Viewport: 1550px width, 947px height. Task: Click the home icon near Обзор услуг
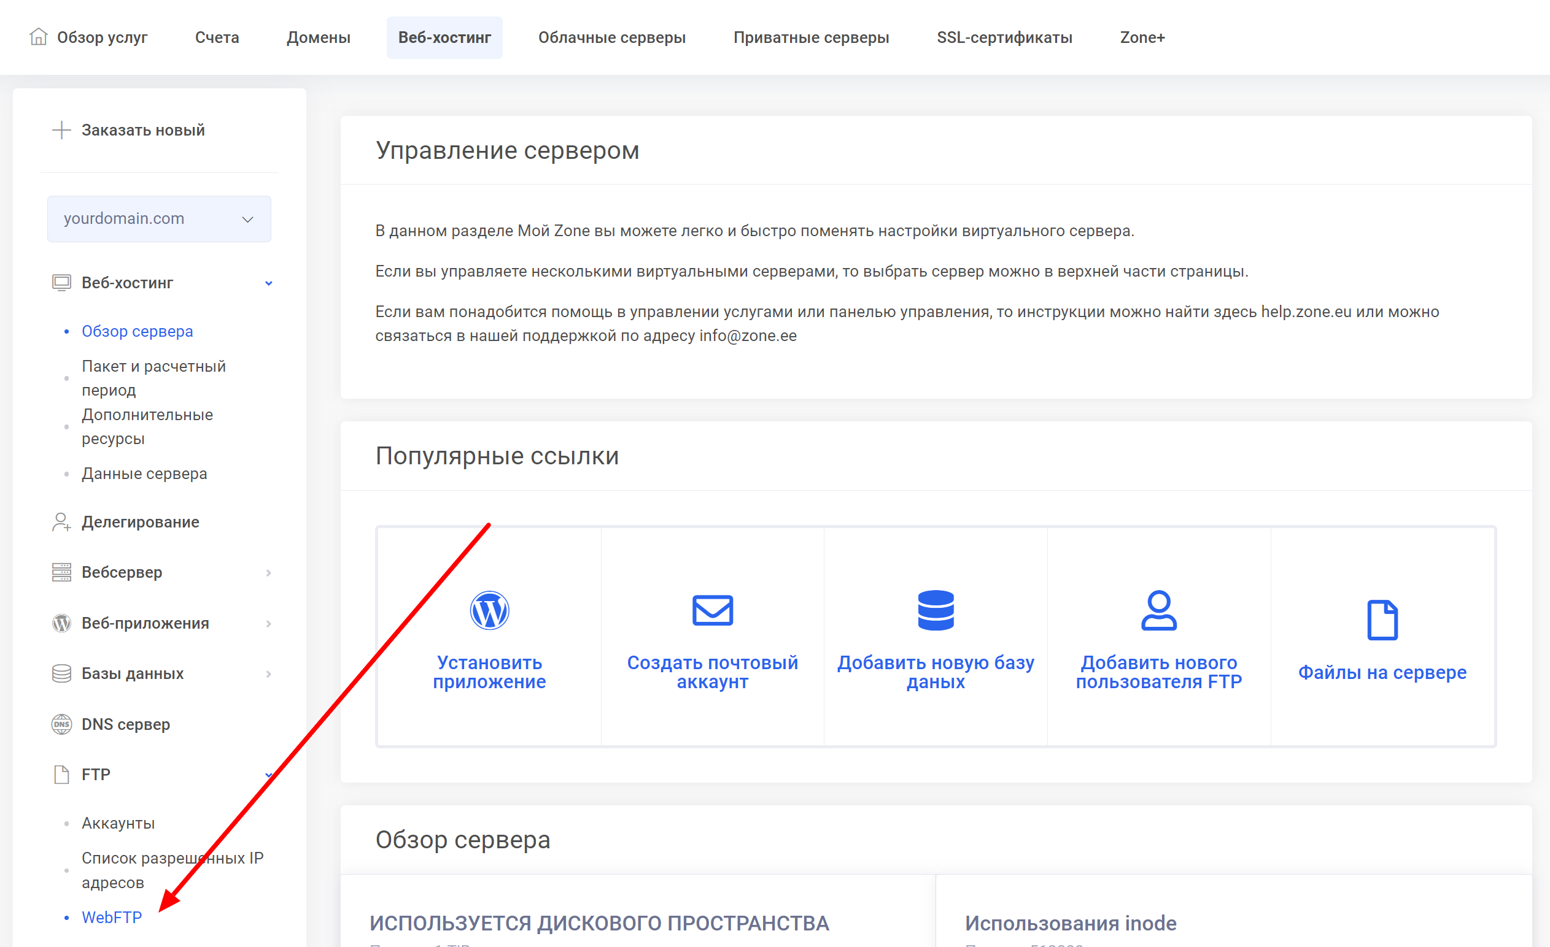39,37
